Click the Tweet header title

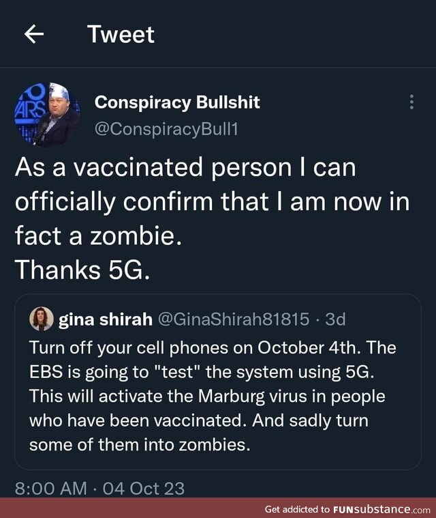coord(121,35)
